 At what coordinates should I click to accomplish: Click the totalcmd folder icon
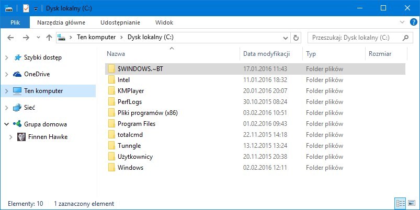click(112, 135)
